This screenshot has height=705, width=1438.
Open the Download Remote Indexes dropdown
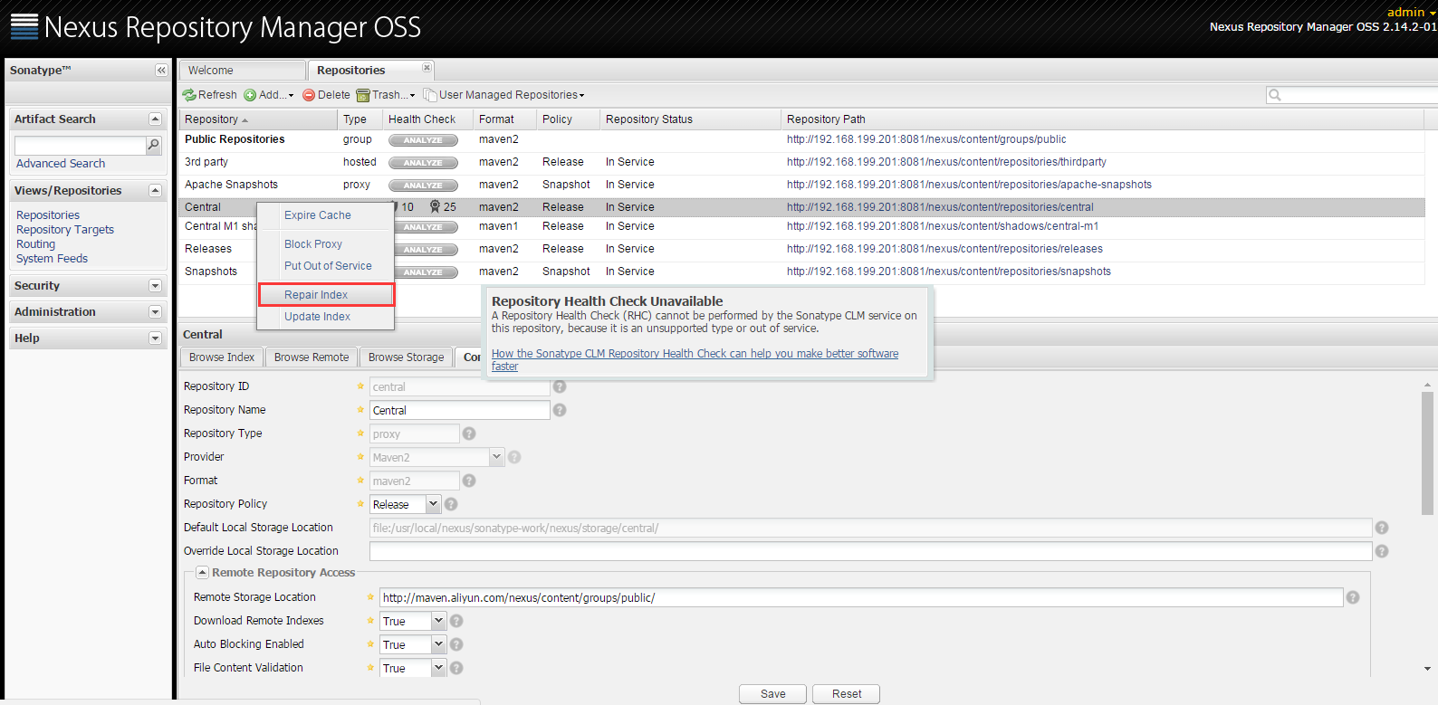pyautogui.click(x=438, y=621)
